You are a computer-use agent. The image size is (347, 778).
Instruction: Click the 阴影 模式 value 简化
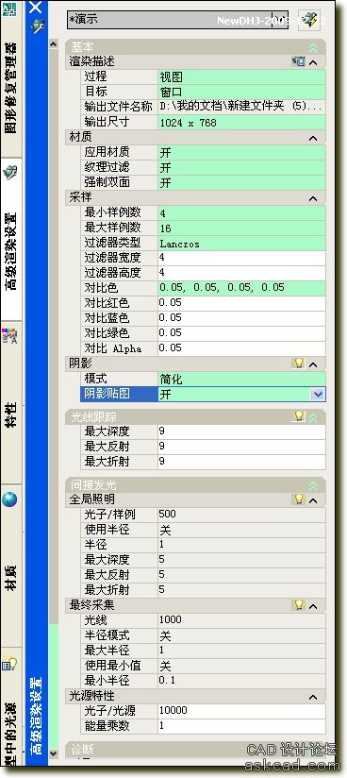point(241,379)
